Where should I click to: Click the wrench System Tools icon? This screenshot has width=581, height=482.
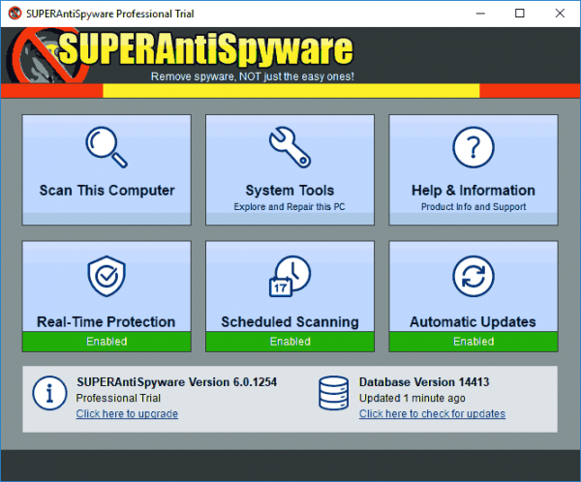click(290, 147)
